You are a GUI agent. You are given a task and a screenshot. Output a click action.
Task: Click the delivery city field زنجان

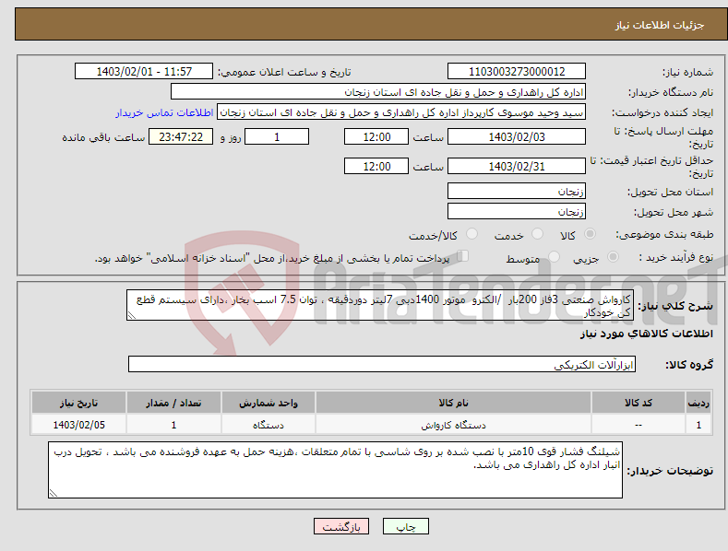coord(517,212)
